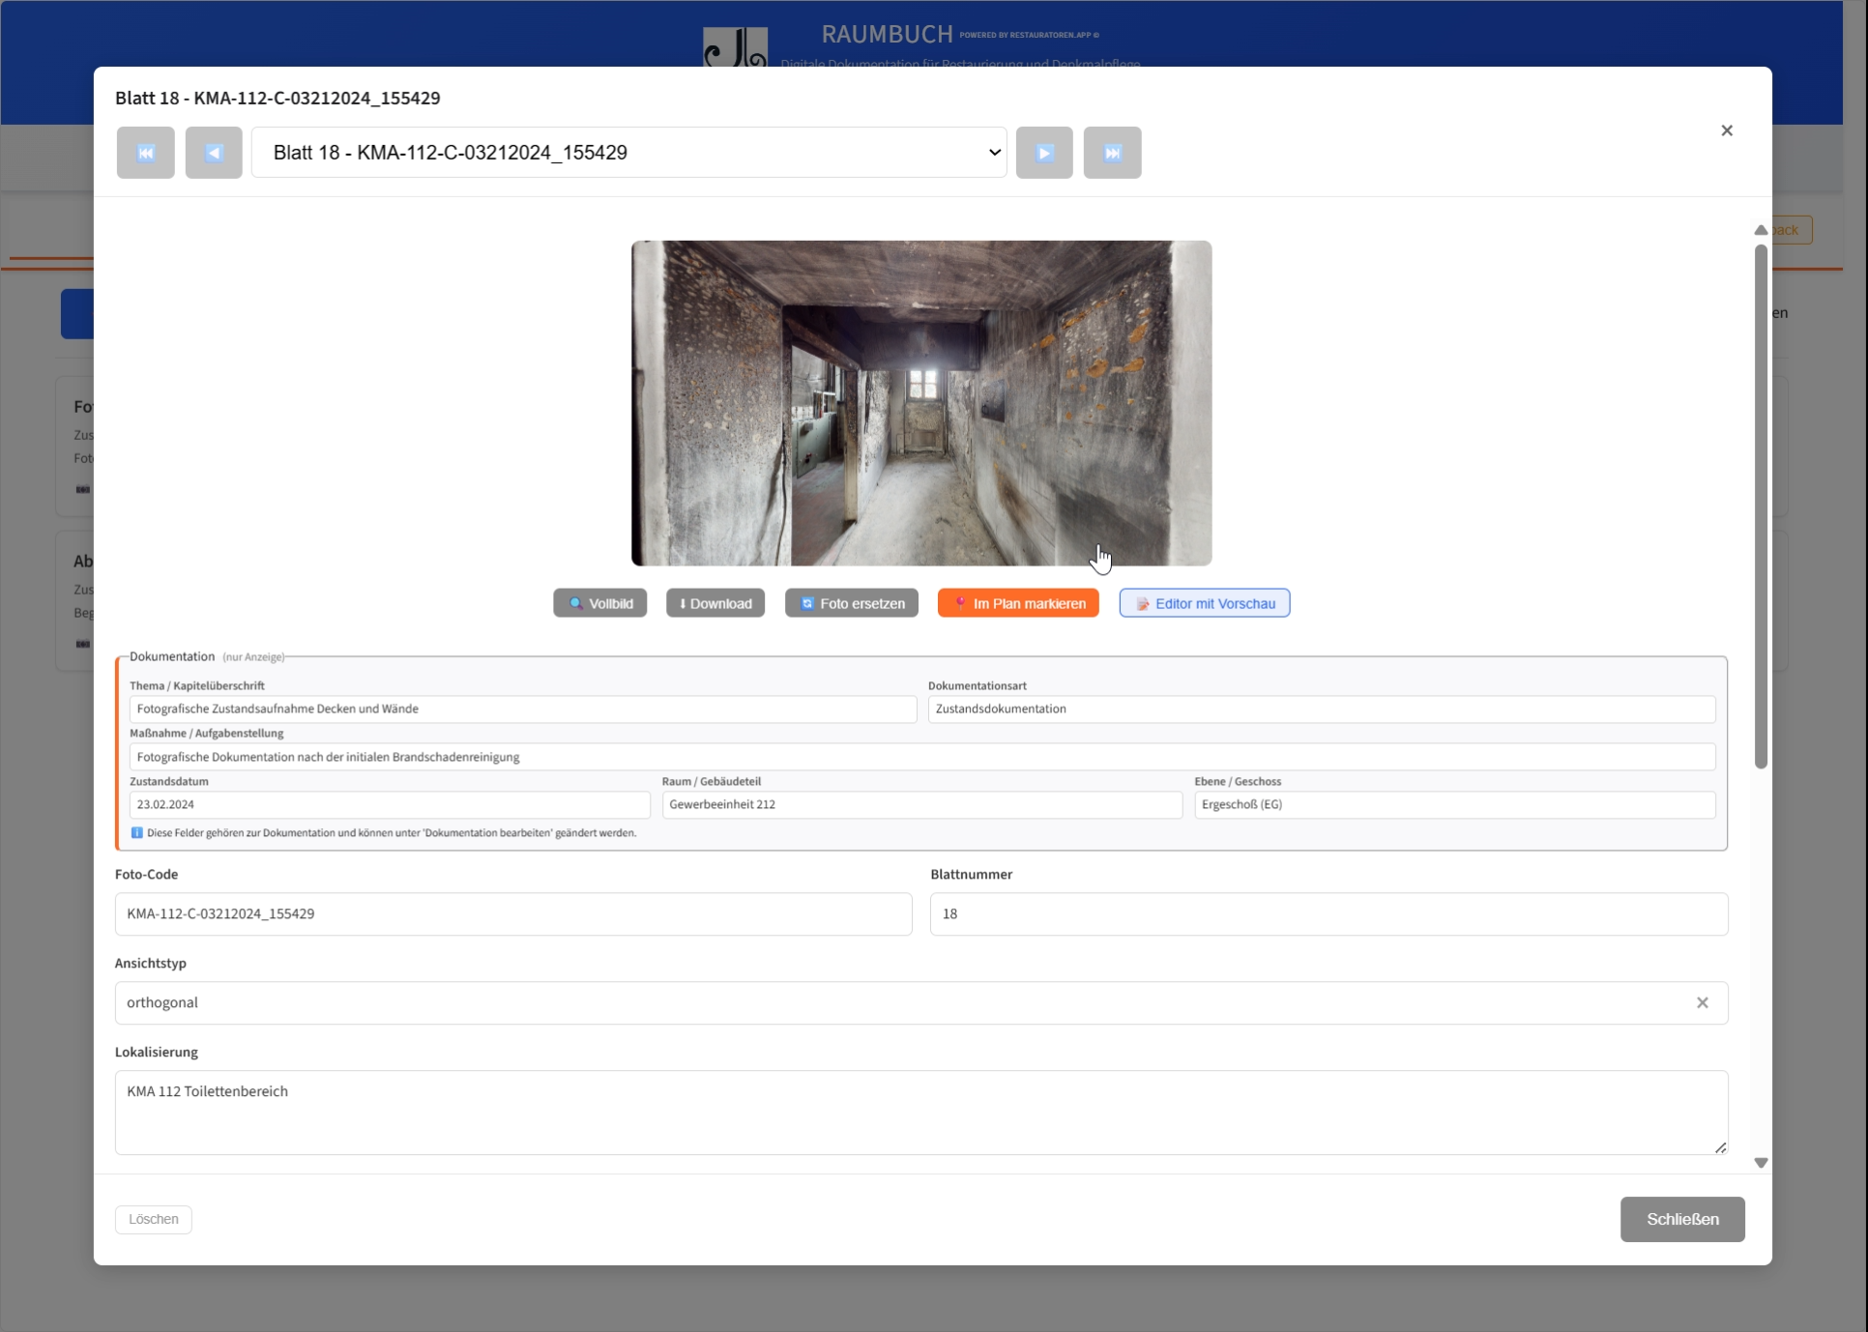Edit the Blattnummer field

tap(1328, 914)
